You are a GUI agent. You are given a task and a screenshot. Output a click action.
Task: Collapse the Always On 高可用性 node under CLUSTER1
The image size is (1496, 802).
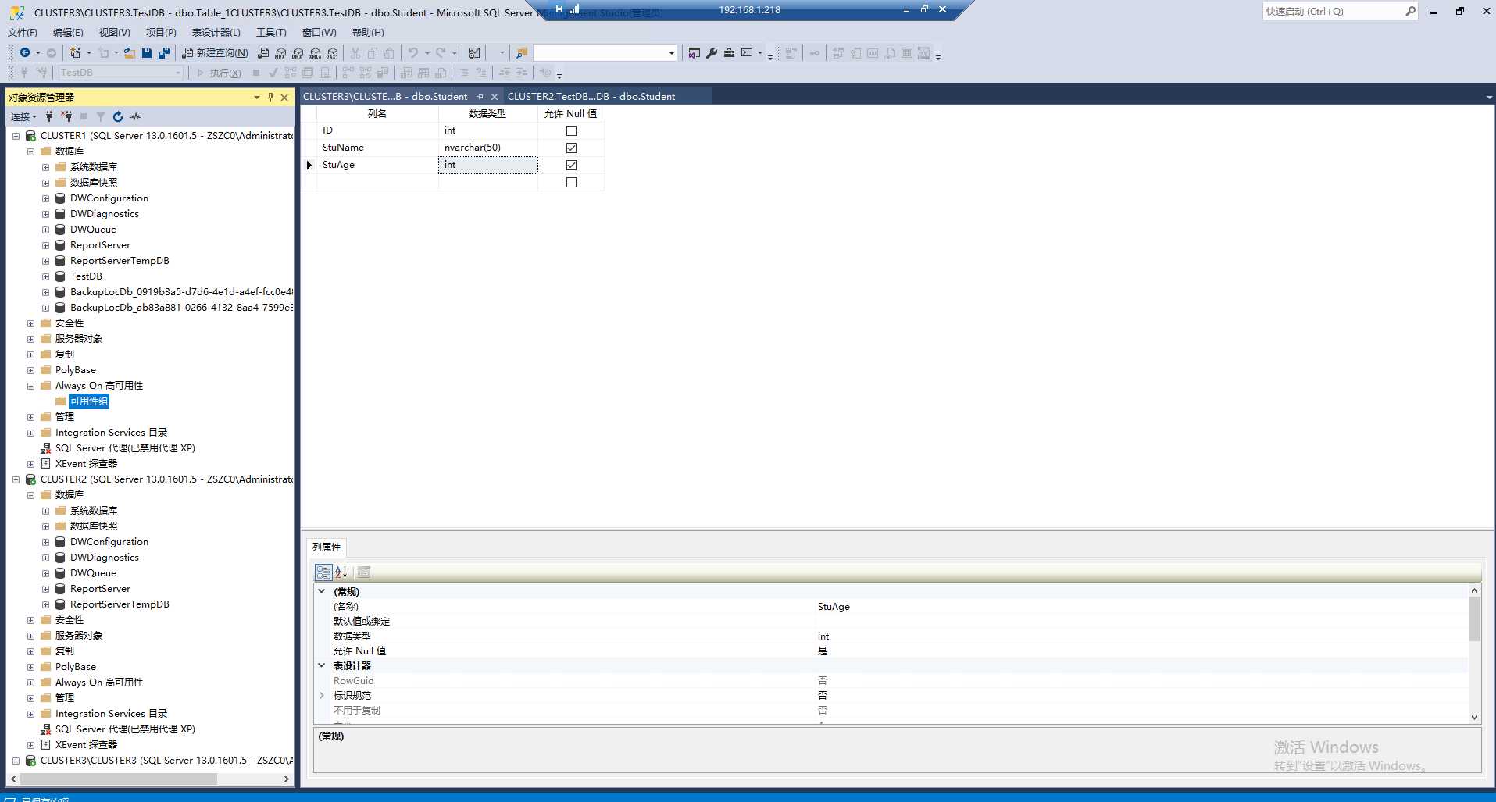coord(30,386)
